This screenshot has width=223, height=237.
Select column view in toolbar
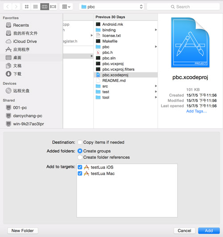tap(45, 7)
